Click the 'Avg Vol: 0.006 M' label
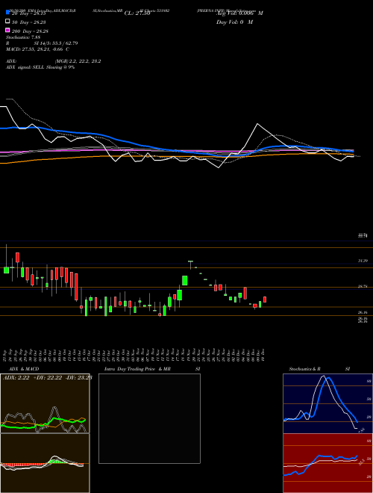Screen dimensions: 373x493 click(x=240, y=13)
